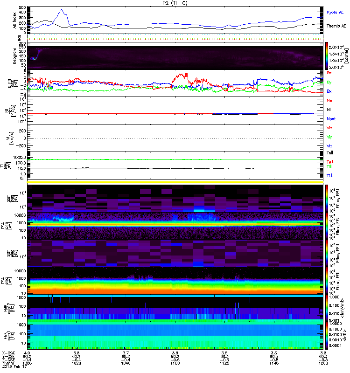350x373 pixels.
Task: Click the 1120 time tick label
Action: (224, 363)
